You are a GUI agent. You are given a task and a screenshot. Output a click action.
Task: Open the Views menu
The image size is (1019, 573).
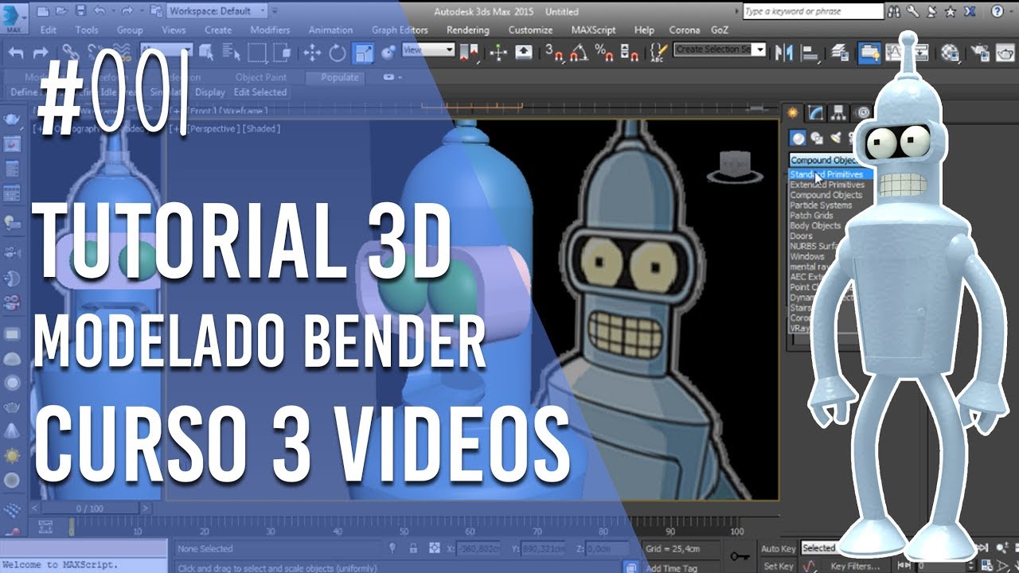[x=174, y=30]
